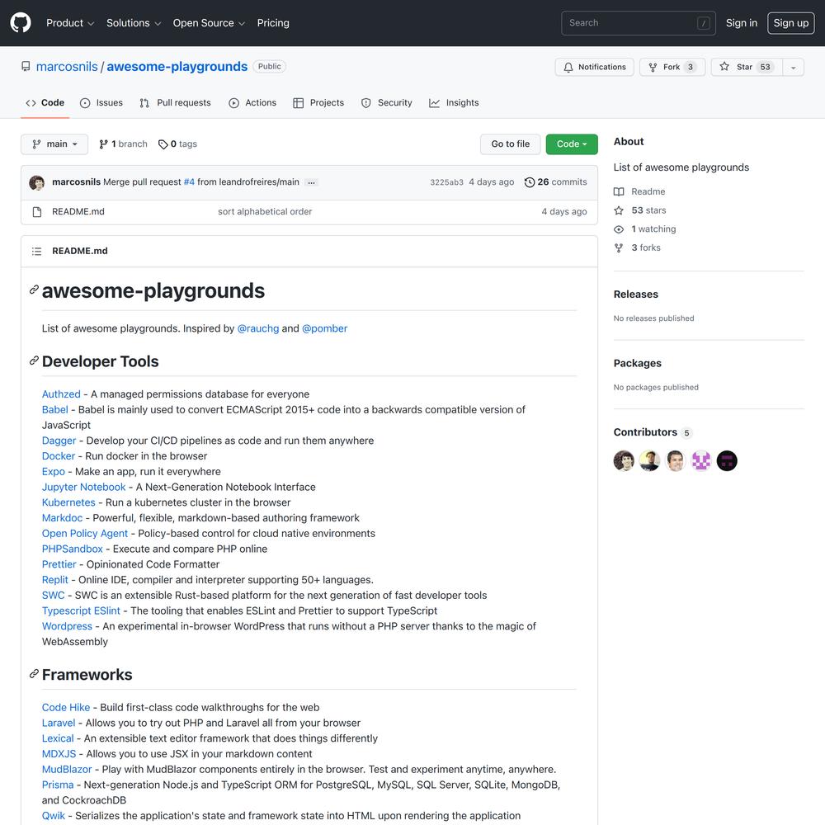Open 'sort alphabetical order' commit message
Screen dimensions: 825x825
(x=265, y=211)
